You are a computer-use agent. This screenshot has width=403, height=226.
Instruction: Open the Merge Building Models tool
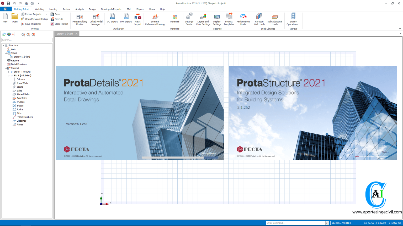(79, 19)
